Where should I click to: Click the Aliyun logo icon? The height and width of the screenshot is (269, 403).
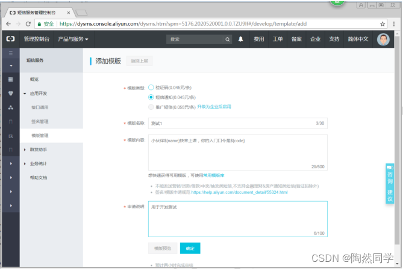point(10,39)
